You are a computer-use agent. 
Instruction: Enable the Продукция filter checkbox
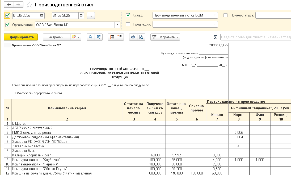pos(128,24)
